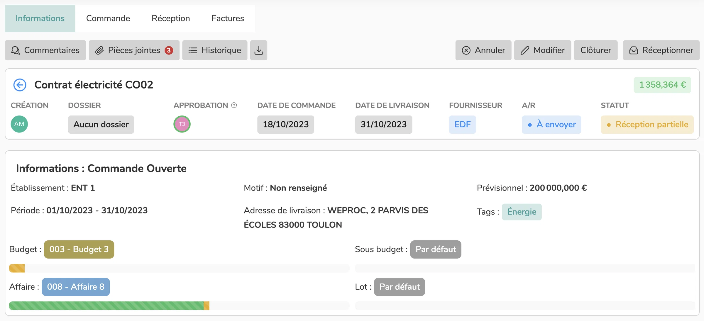Click the Clôturer button
The image size is (704, 321).
[596, 50]
